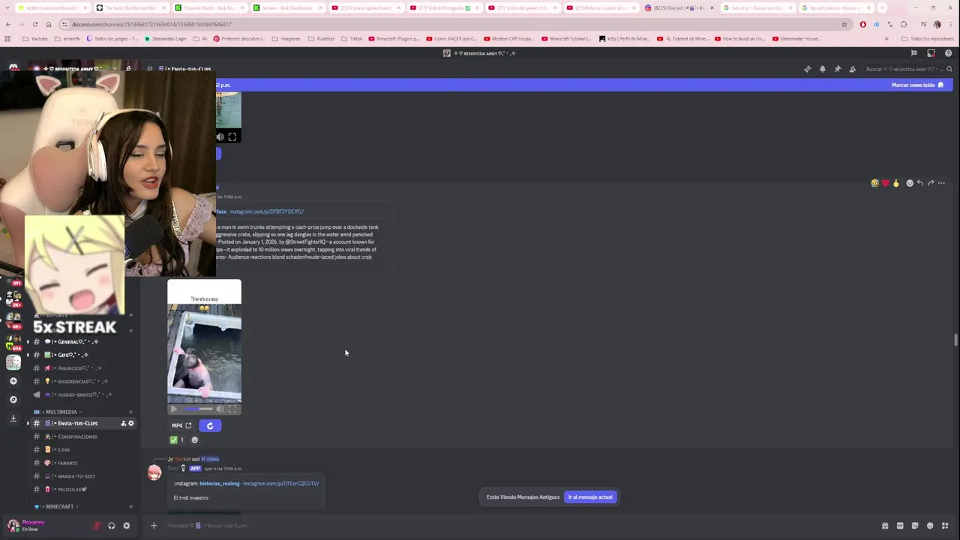Adjust the crab tank video progress bar
The width and height of the screenshot is (960, 540).
click(x=198, y=409)
